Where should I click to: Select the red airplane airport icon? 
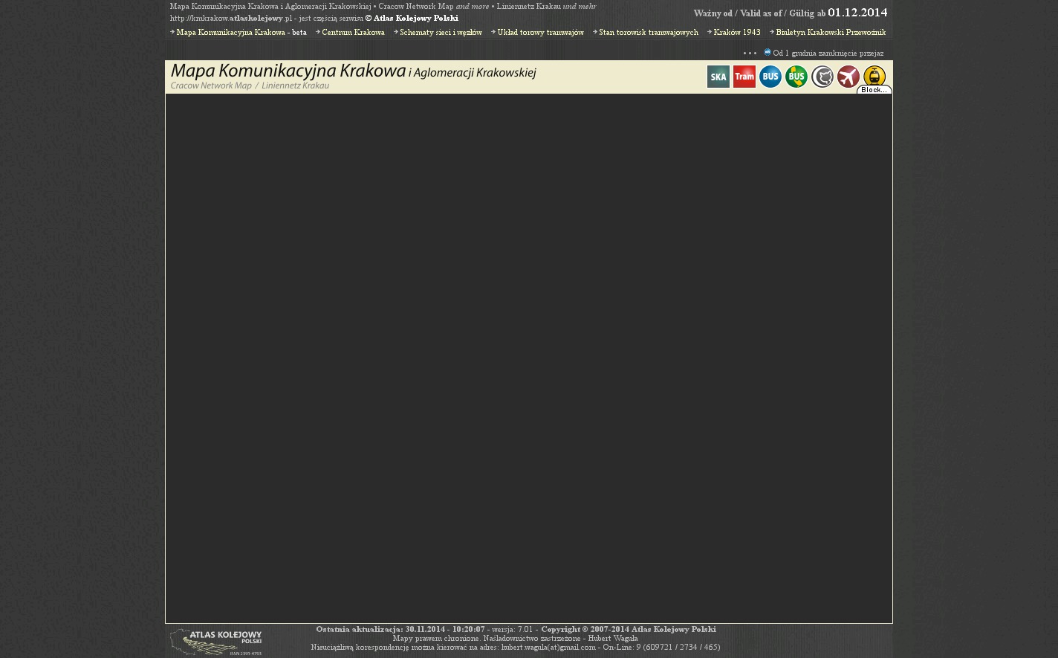(x=848, y=77)
